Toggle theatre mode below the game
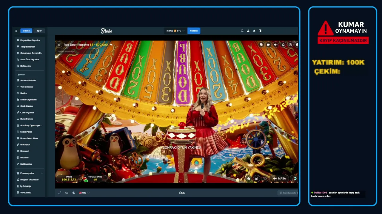382x214 pixels. (x=67, y=193)
